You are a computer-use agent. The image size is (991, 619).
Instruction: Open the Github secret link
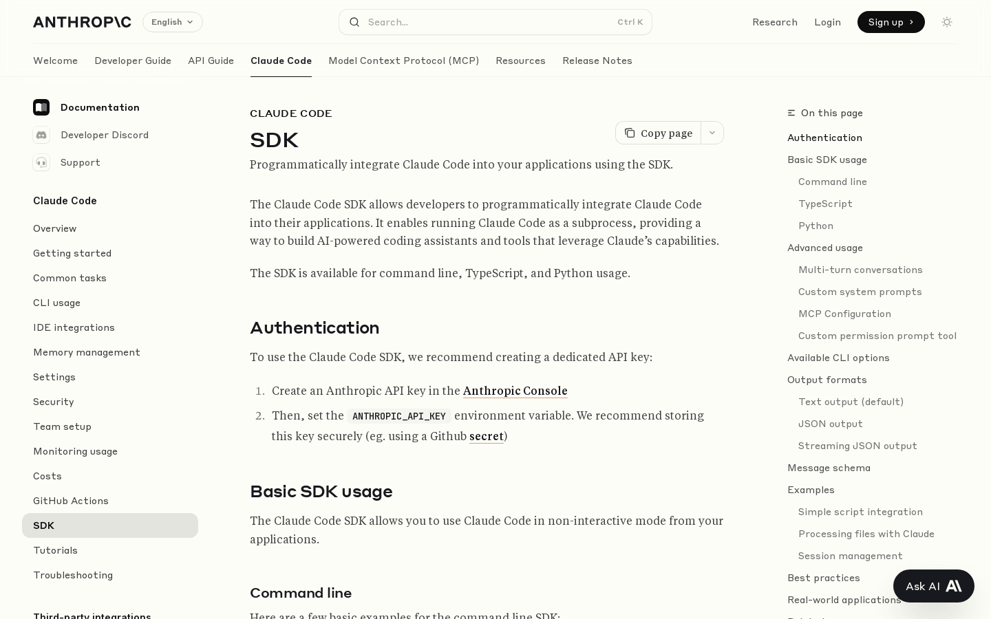(487, 436)
